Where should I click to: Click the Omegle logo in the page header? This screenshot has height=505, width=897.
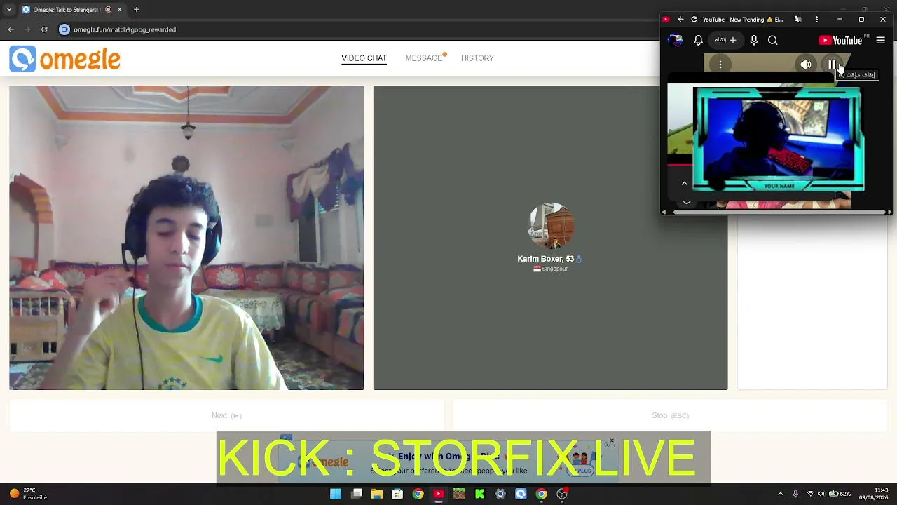click(64, 59)
